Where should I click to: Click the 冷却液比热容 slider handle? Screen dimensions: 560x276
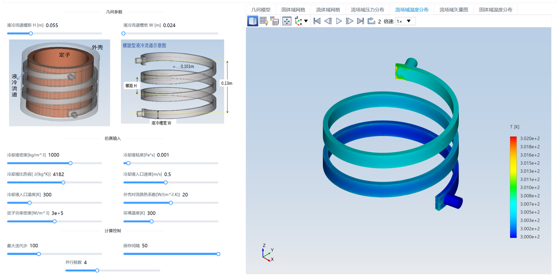(63, 182)
